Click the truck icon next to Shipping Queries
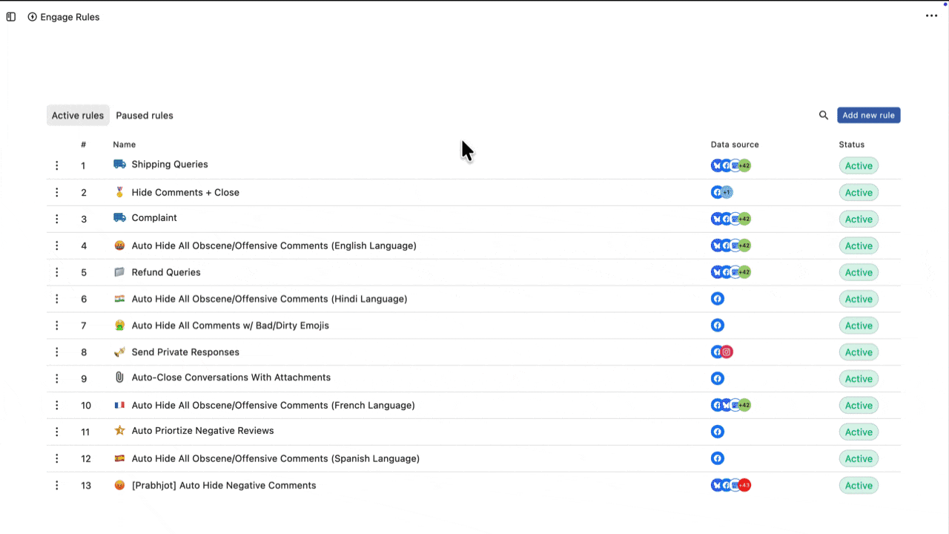949x534 pixels. coord(119,165)
